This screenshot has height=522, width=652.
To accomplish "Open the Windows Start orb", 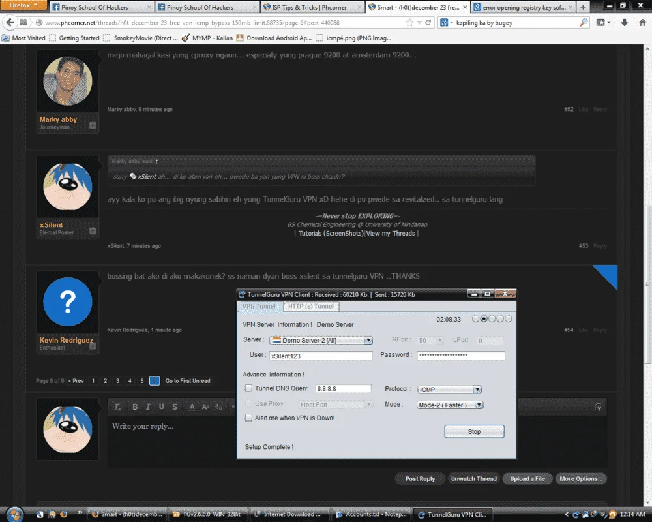I will (15, 515).
